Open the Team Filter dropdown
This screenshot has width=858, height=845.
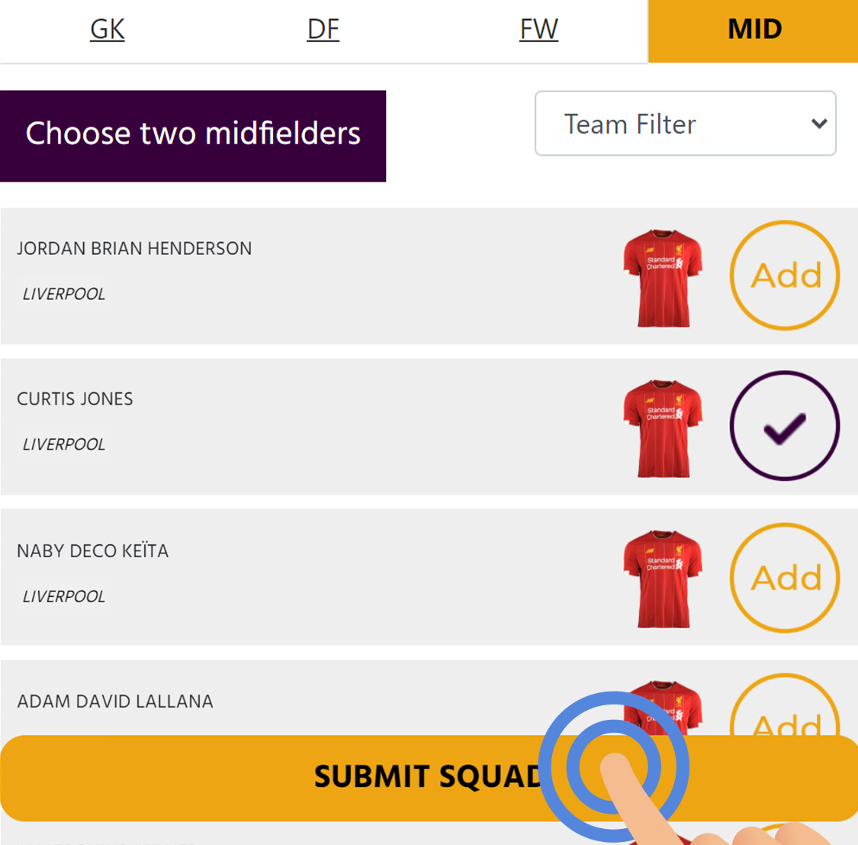coord(685,123)
